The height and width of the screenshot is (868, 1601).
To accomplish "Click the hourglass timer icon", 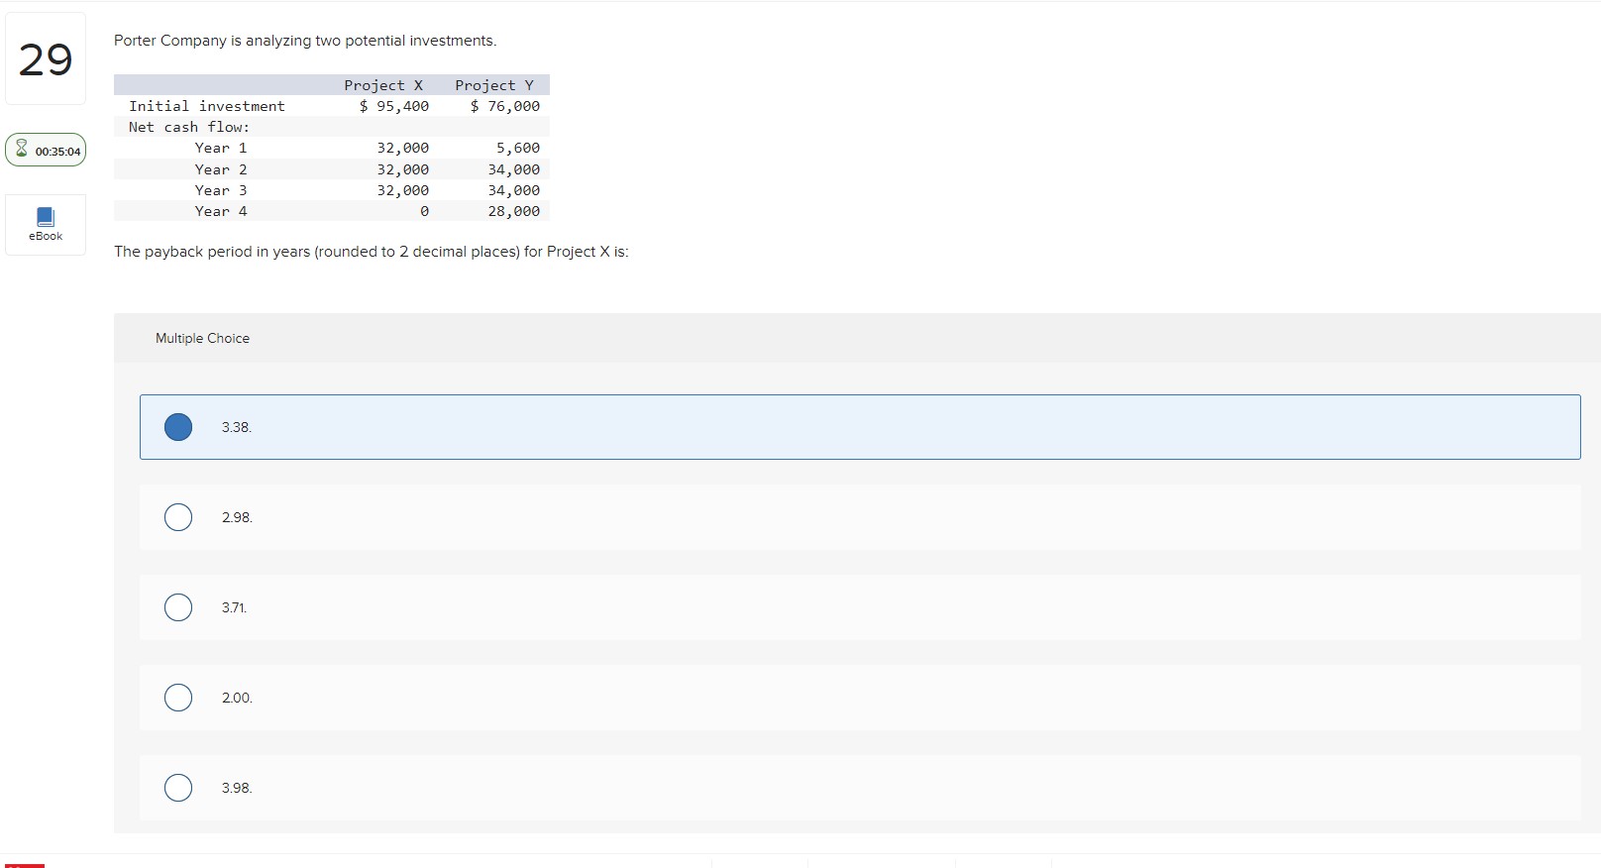I will click(x=21, y=150).
